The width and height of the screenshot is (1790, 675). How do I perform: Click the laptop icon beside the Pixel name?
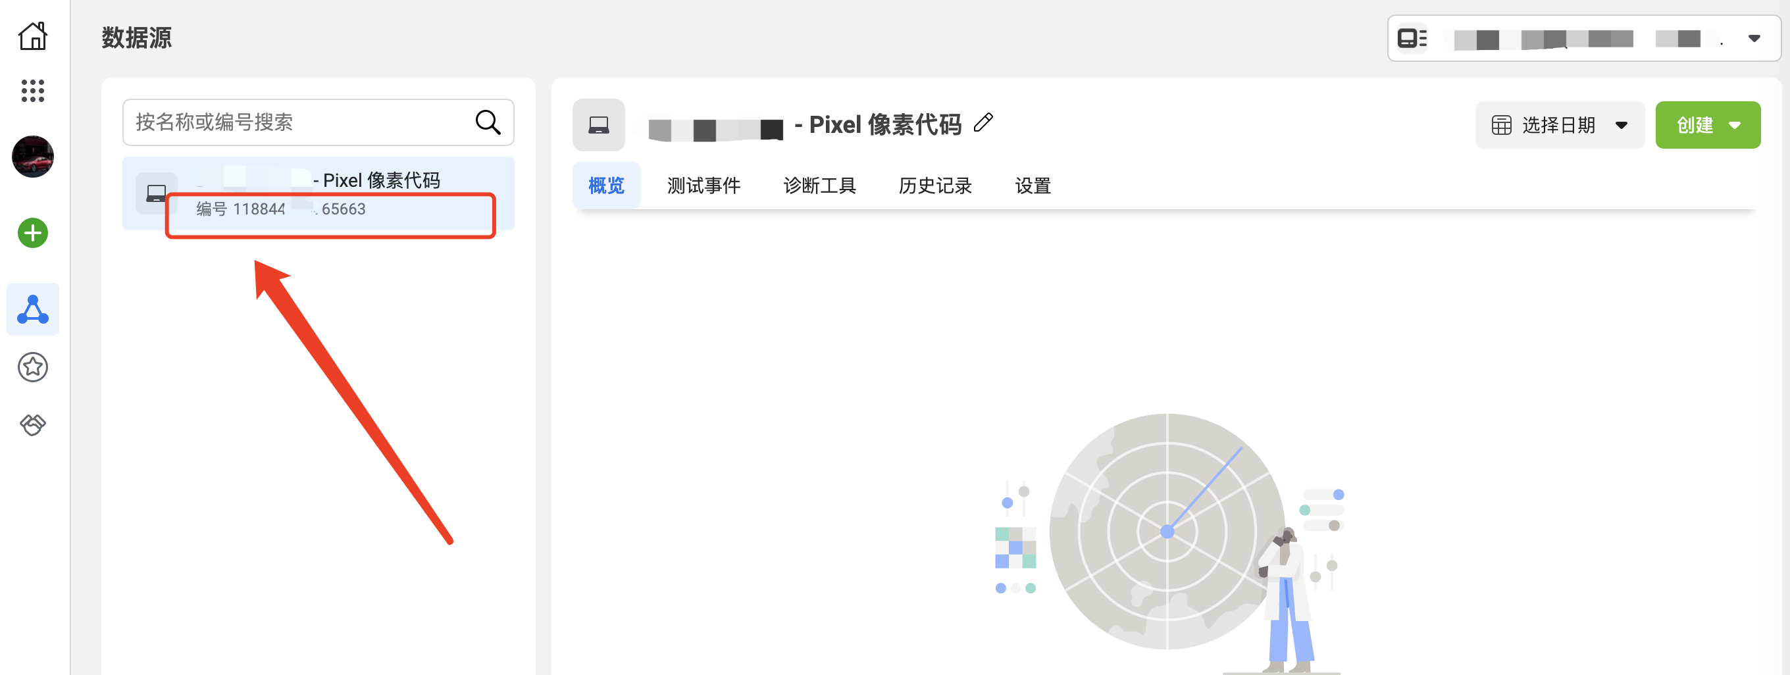coord(598,125)
